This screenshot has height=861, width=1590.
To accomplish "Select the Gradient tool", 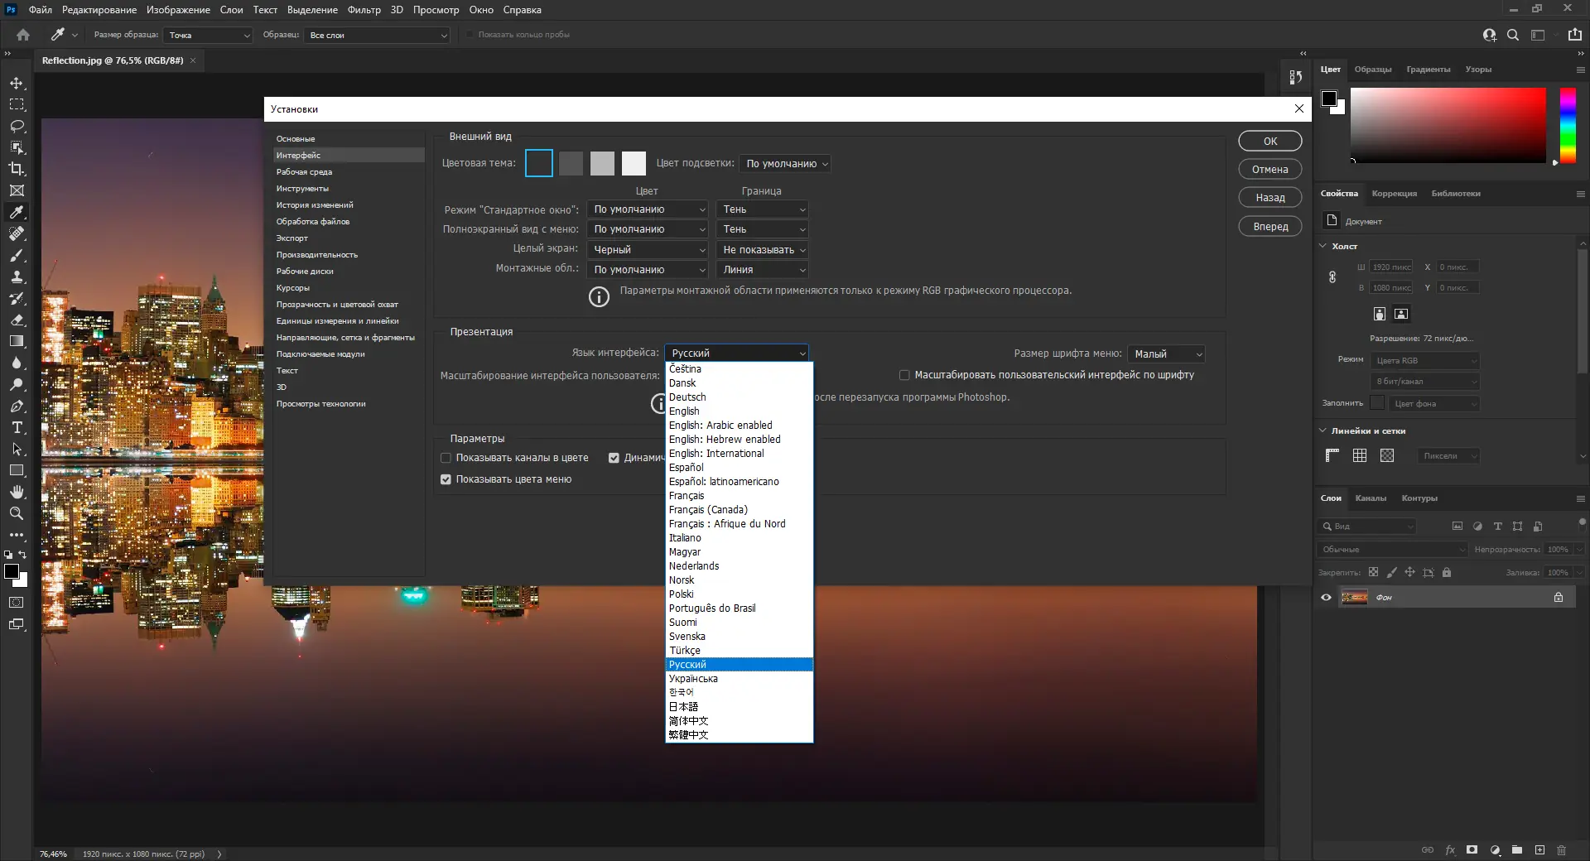I will 17,341.
